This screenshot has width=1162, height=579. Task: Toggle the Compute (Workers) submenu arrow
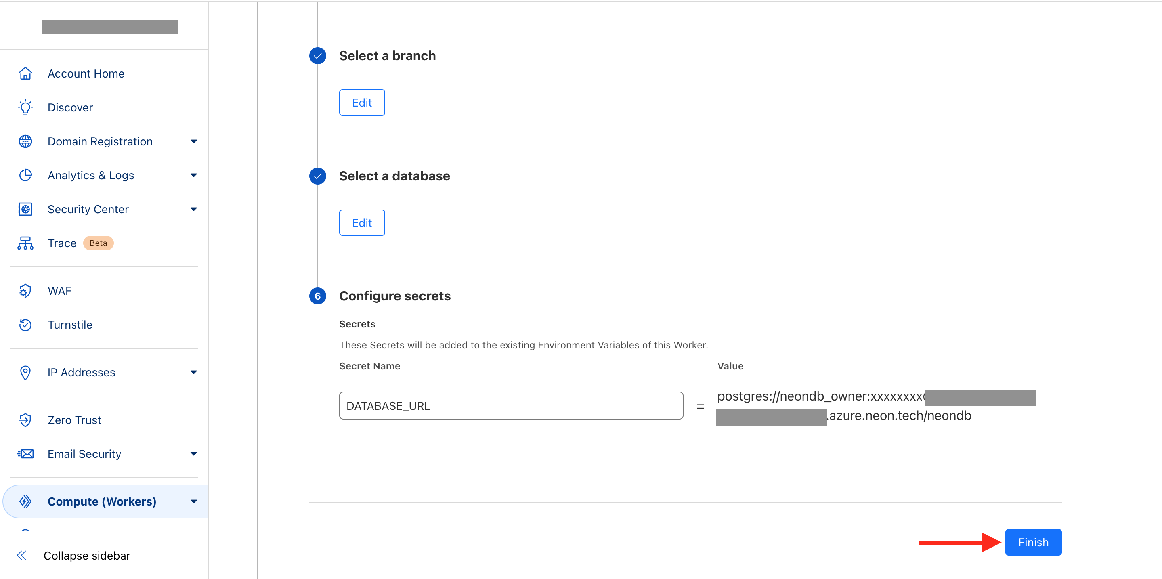193,501
